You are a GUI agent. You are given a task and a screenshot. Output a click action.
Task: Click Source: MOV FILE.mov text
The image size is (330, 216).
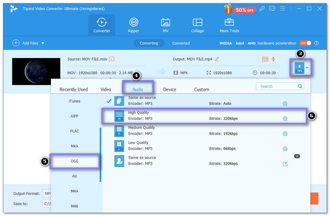tap(87, 59)
